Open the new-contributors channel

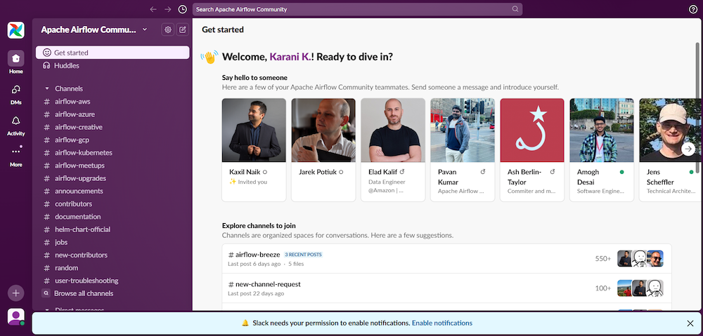[112, 255]
